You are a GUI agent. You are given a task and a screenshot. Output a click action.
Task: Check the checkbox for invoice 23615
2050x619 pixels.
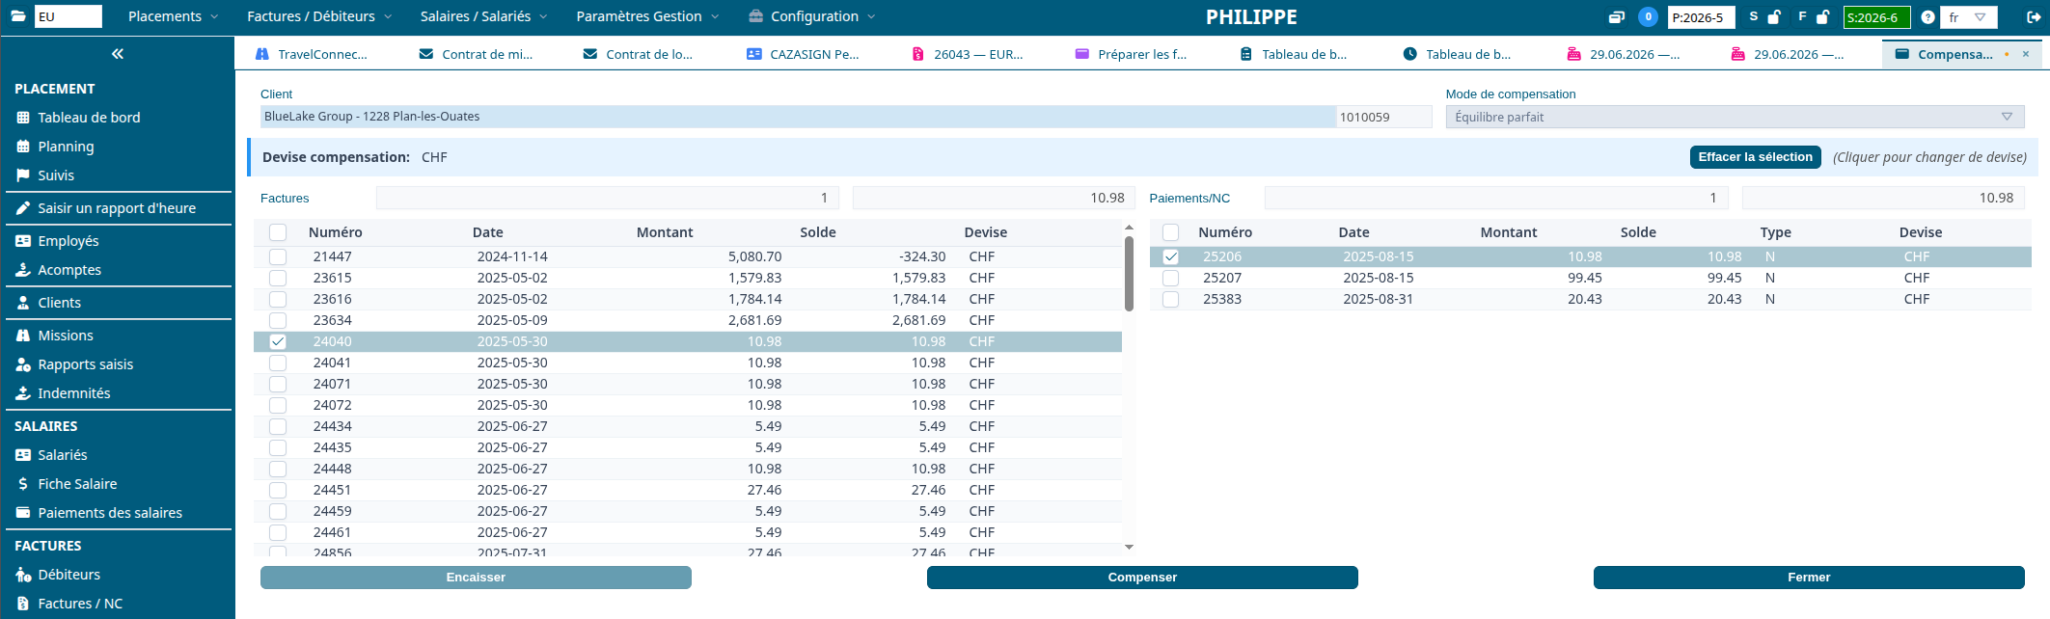tap(278, 278)
